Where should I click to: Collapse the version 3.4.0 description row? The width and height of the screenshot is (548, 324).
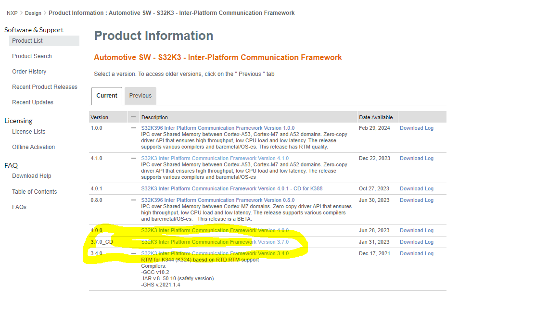point(133,254)
